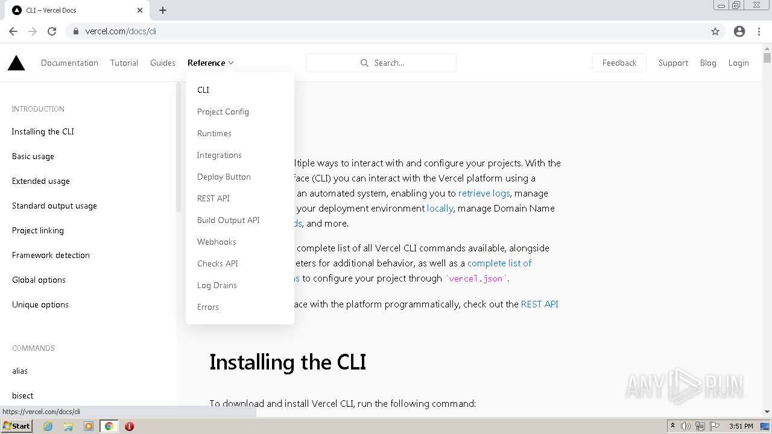
Task: Open Documentation nav link
Action: pos(69,63)
